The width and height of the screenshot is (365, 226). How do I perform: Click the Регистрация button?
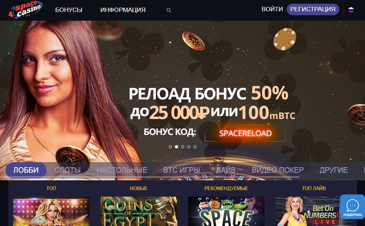(x=313, y=9)
